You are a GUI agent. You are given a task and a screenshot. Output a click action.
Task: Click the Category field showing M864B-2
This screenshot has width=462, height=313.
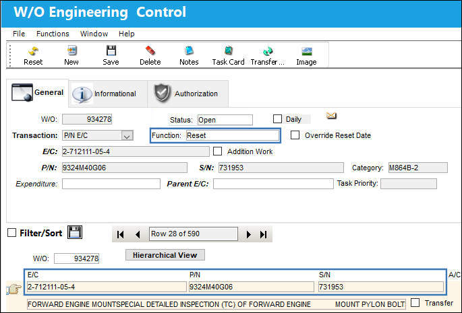[x=417, y=168]
